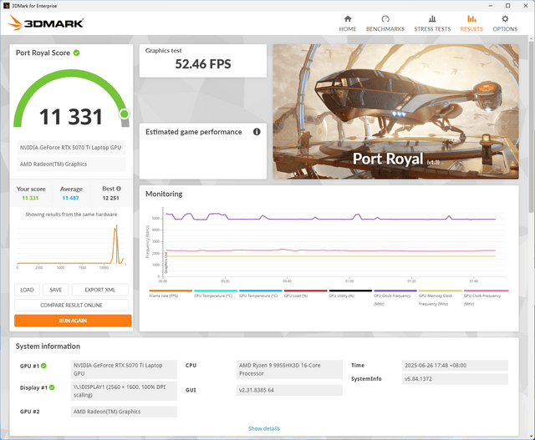The width and height of the screenshot is (535, 440).
Task: Click the green dot at the score gauge end
Action: [x=125, y=114]
